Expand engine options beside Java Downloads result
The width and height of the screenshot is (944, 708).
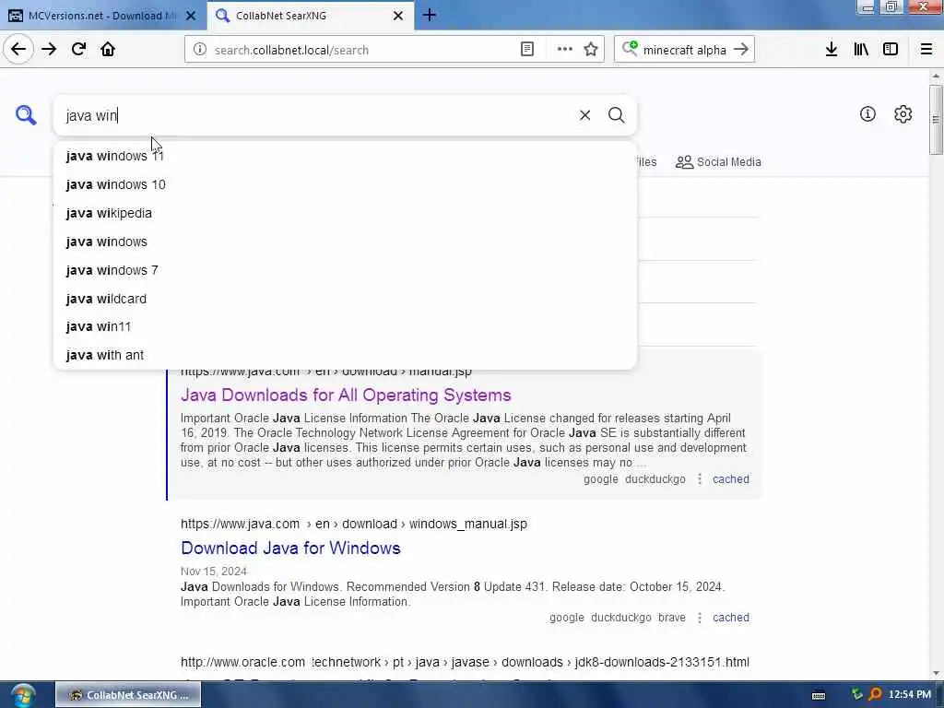point(699,479)
